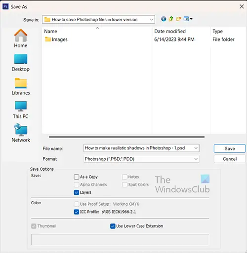Click the Save button

coord(230,148)
